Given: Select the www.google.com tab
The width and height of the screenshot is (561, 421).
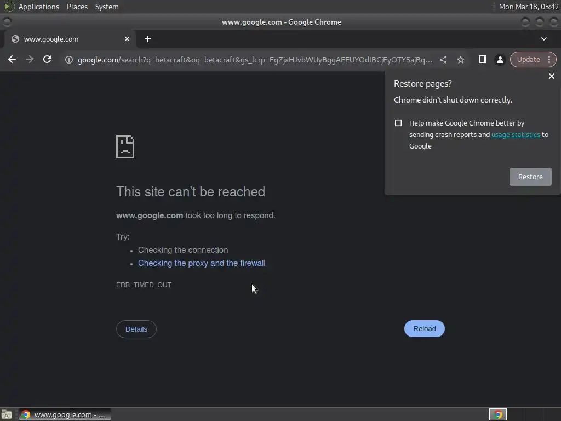Looking at the screenshot, I should coord(70,39).
